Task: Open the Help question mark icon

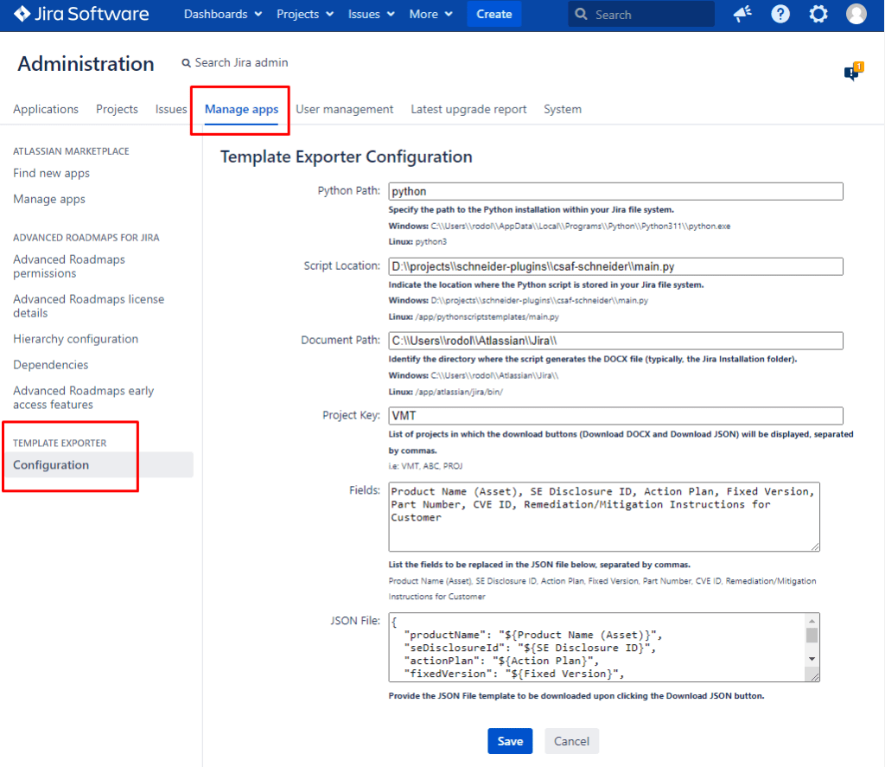Action: click(x=780, y=15)
